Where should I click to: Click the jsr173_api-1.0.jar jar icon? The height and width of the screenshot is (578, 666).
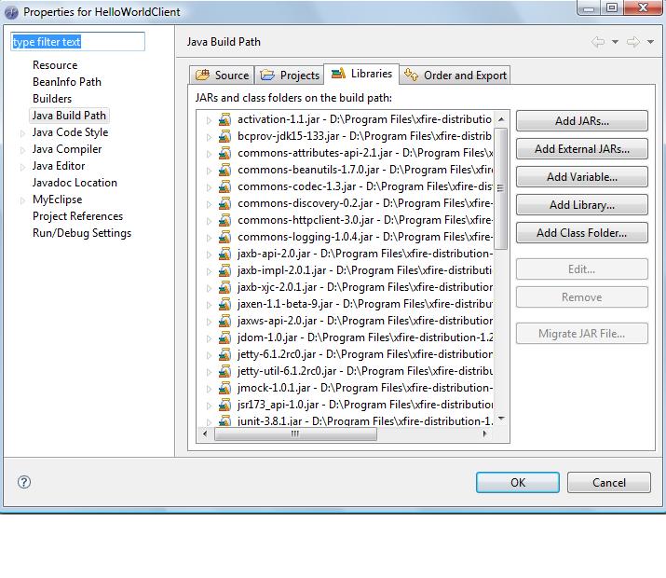224,405
